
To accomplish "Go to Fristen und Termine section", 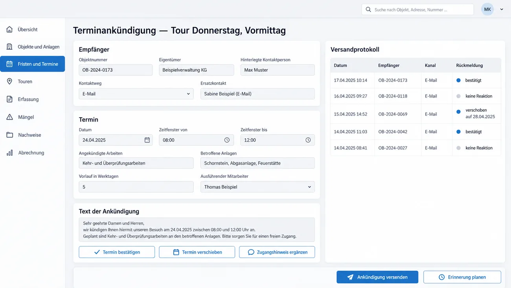I will (x=33, y=64).
